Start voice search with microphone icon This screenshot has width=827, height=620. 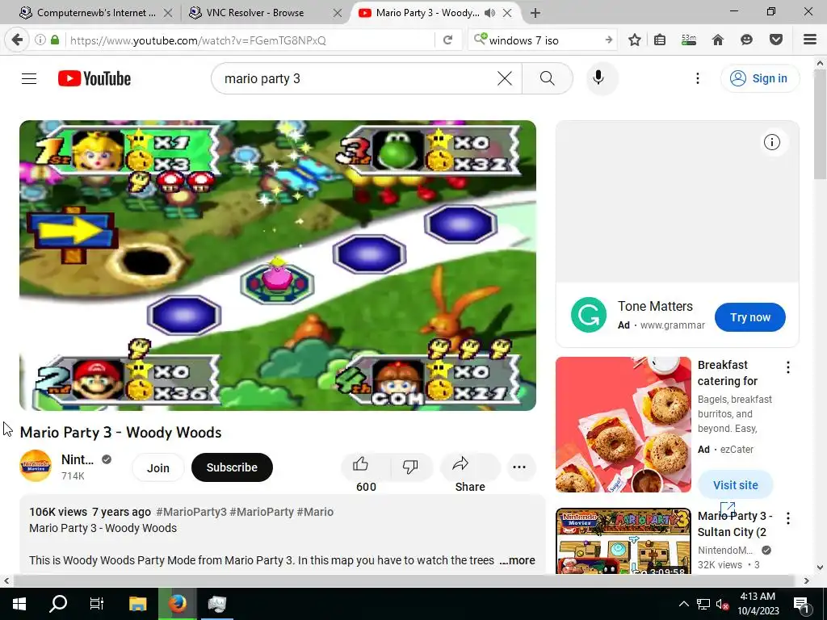598,78
